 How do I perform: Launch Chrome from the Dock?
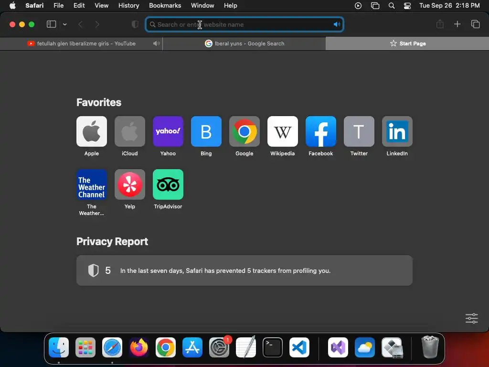(166, 347)
